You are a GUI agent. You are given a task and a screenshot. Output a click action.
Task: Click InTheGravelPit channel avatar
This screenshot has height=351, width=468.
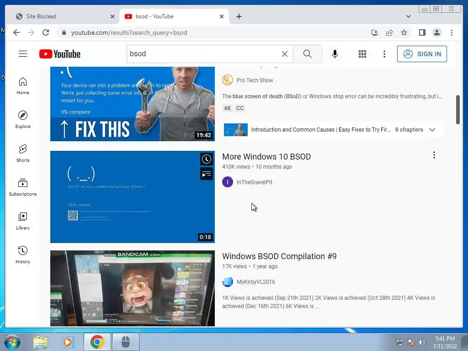click(x=228, y=182)
